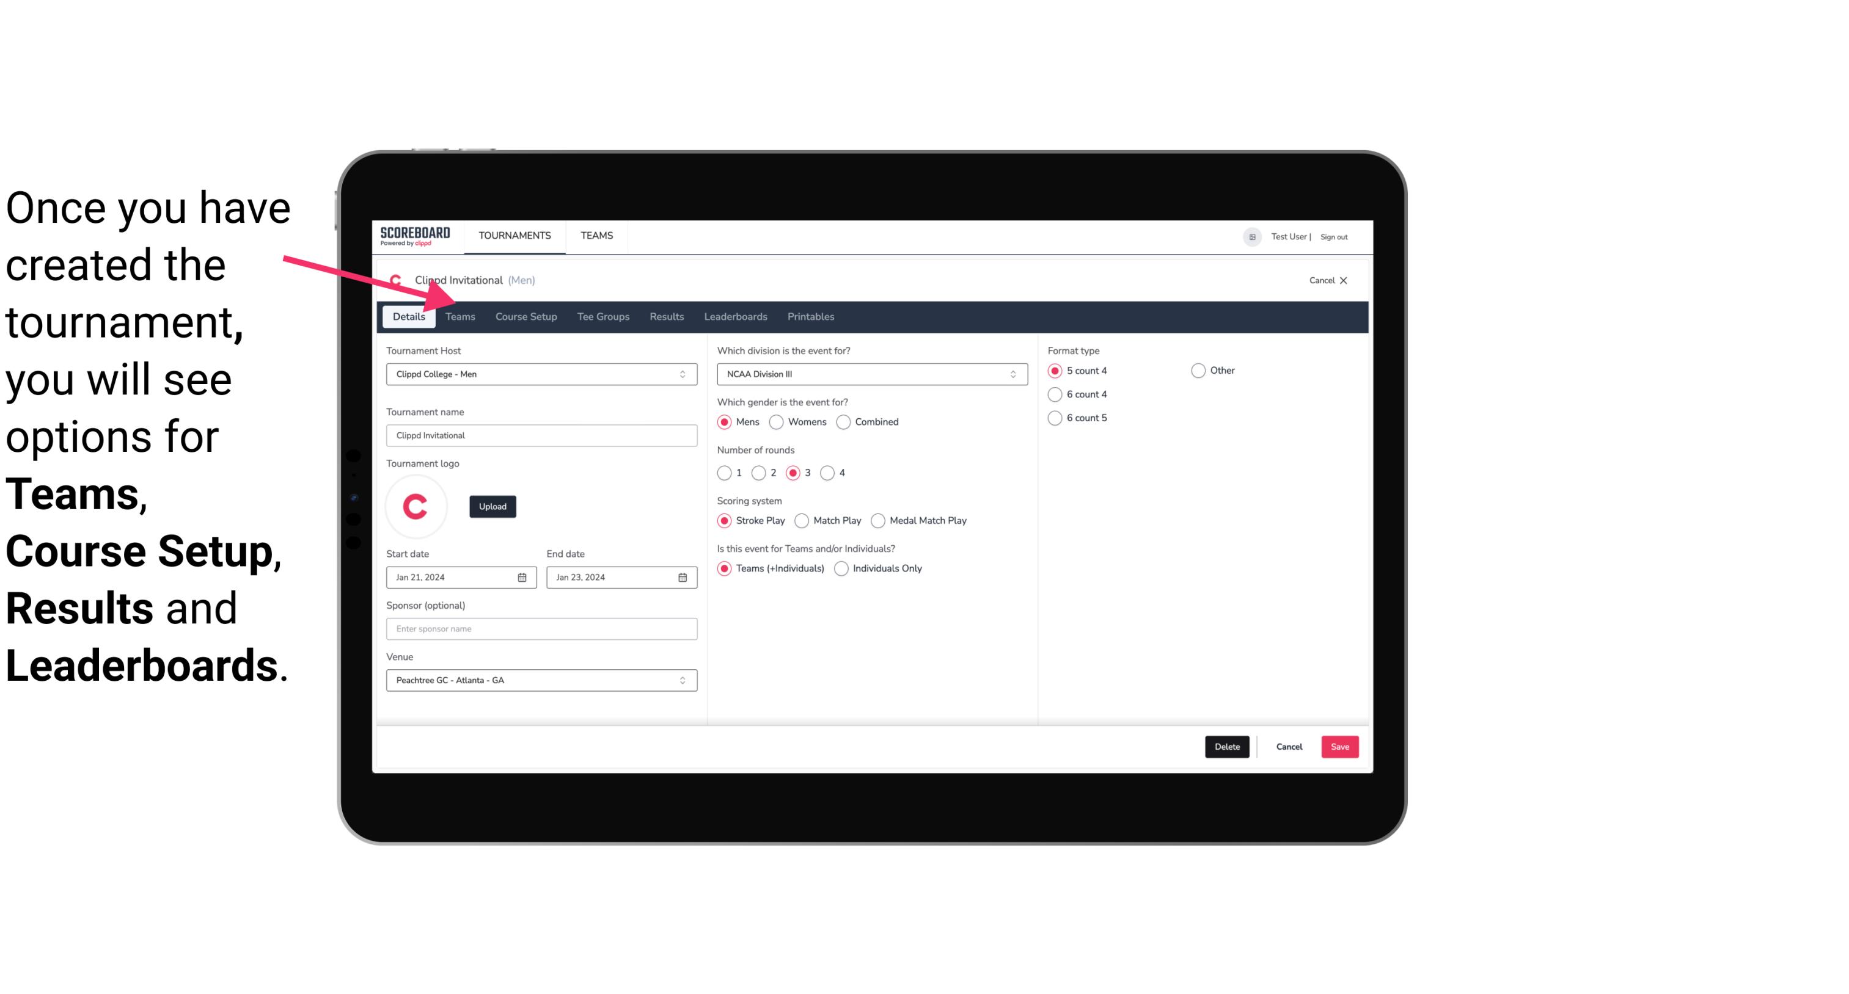Click the Tournament name input field
Screen dimensions: 1849x994
pyautogui.click(x=541, y=435)
